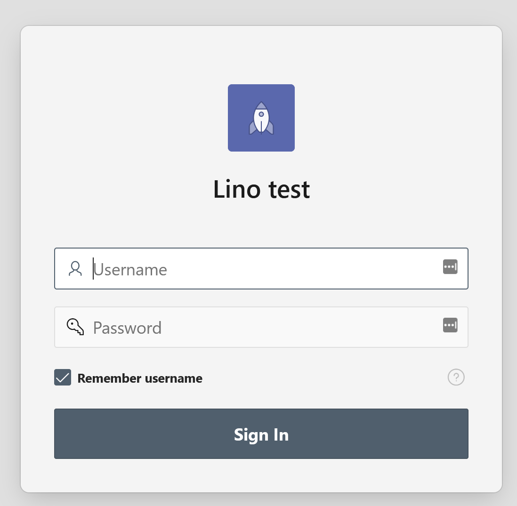Click the blank area below Sign In
517x506 pixels.
pyautogui.click(x=261, y=475)
